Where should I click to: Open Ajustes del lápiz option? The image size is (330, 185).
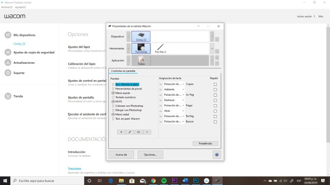coord(79,47)
